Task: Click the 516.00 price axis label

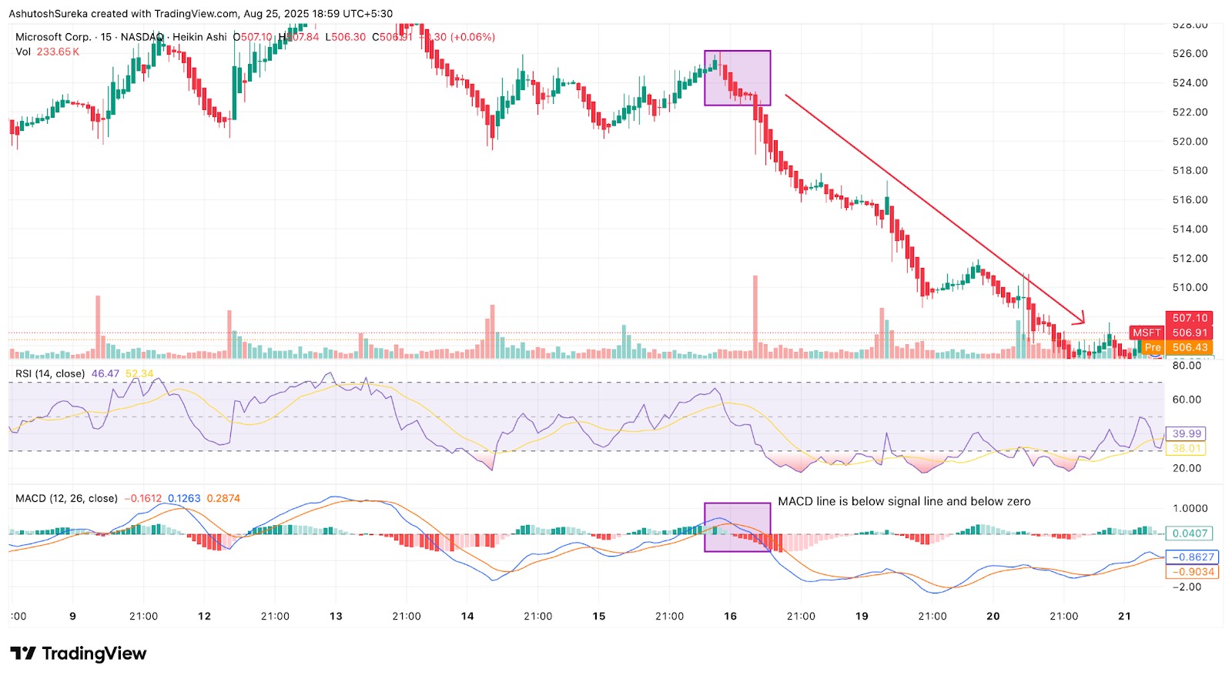Action: point(1190,199)
